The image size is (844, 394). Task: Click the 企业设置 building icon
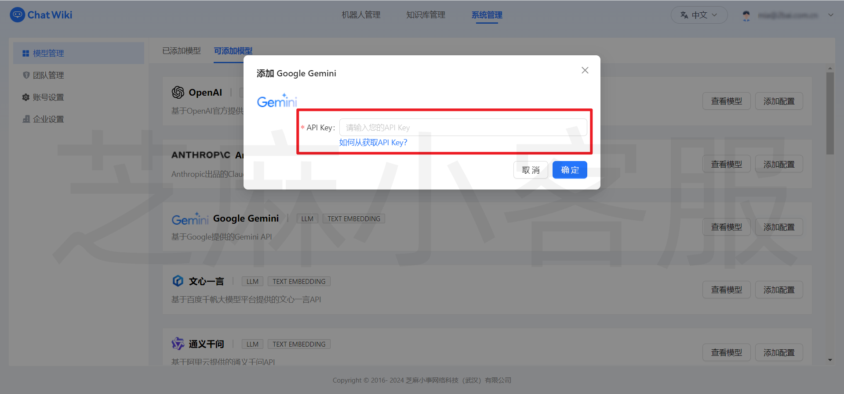coord(26,119)
